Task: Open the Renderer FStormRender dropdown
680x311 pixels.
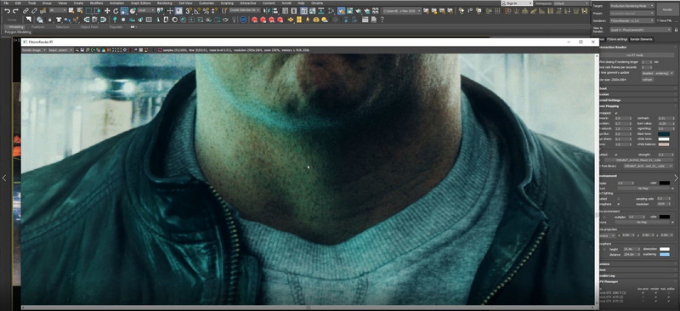Action: (x=632, y=20)
